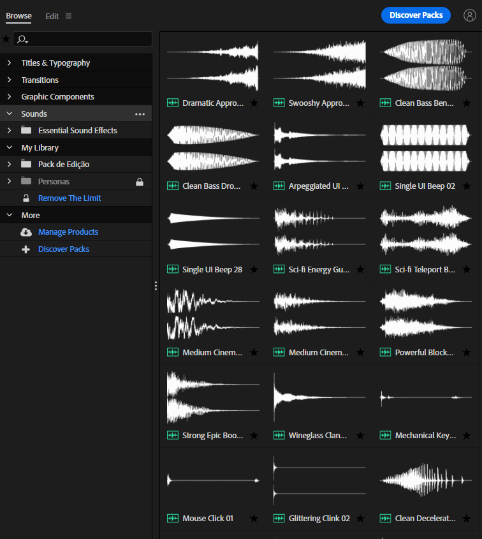482x539 pixels.
Task: Select the Personas folder label
Action: 54,182
